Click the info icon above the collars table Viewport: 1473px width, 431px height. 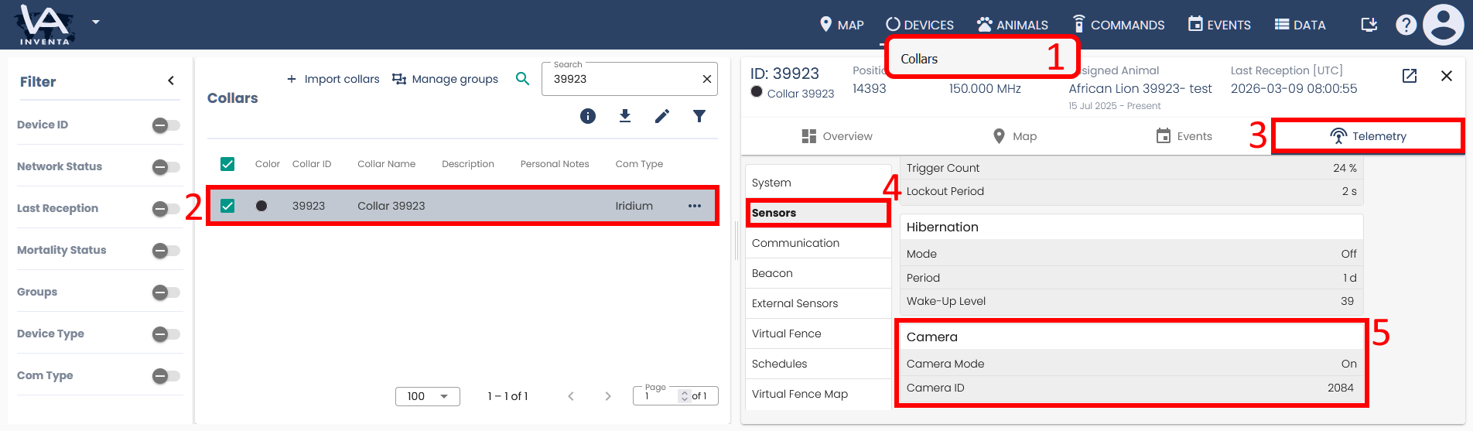[588, 116]
